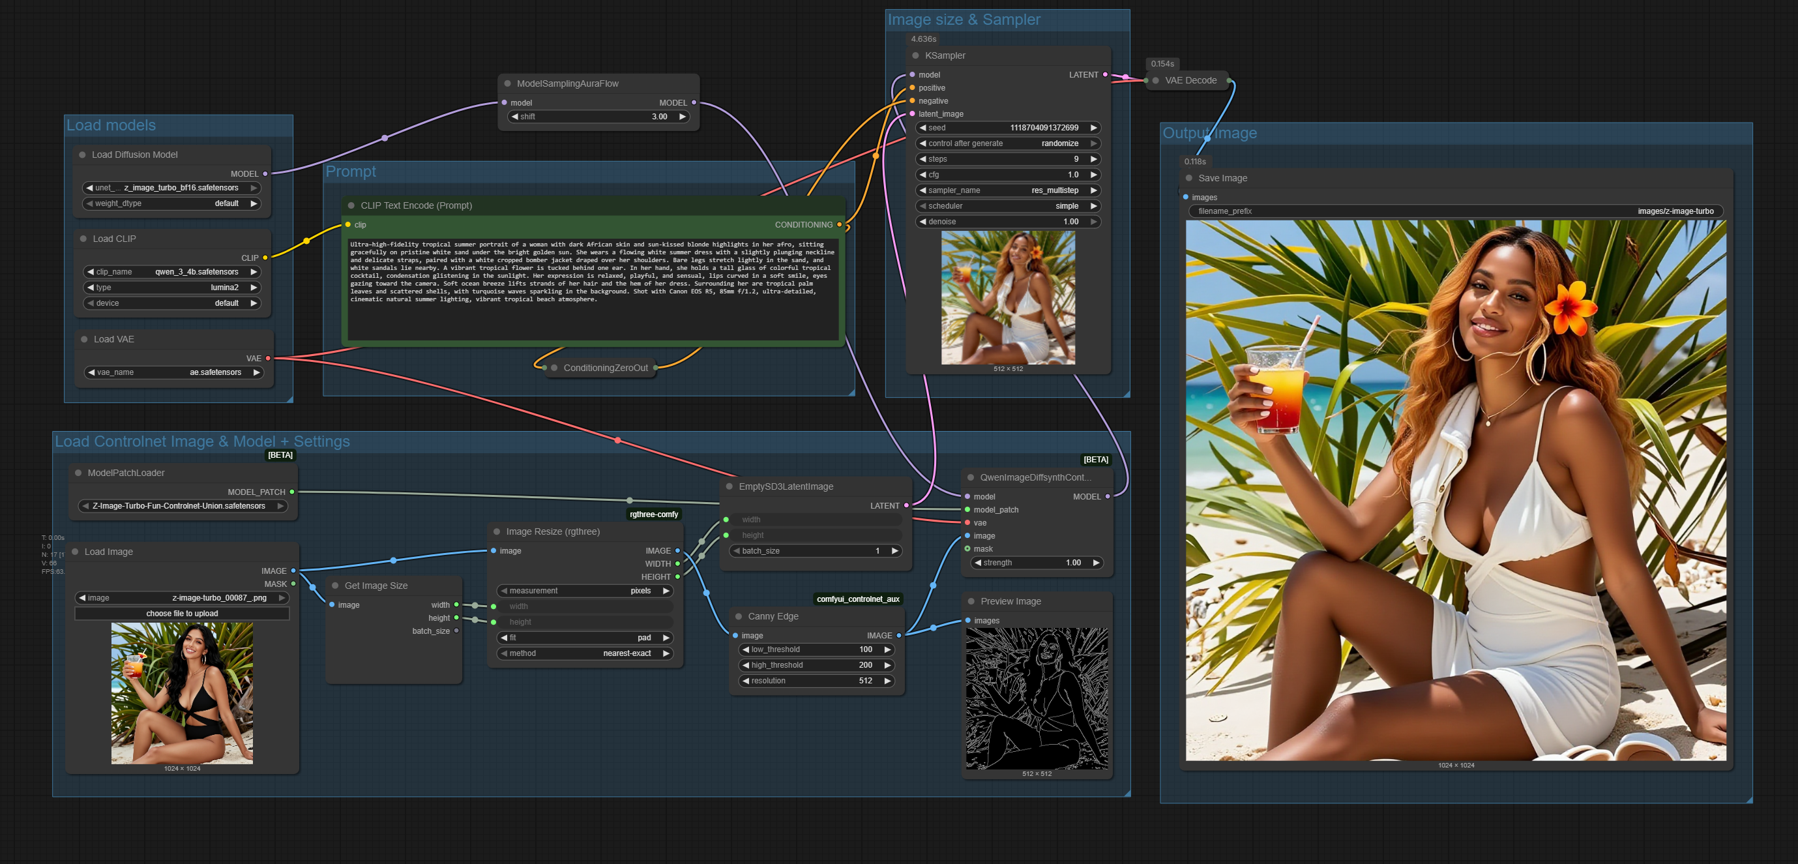This screenshot has width=1798, height=864.
Task: Expand the collapsed ConditioningZeroOut node
Action: 554,368
